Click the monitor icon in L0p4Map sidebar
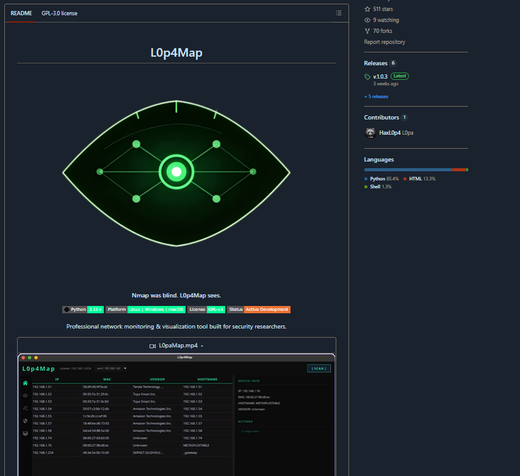The width and height of the screenshot is (520, 476). point(25,433)
